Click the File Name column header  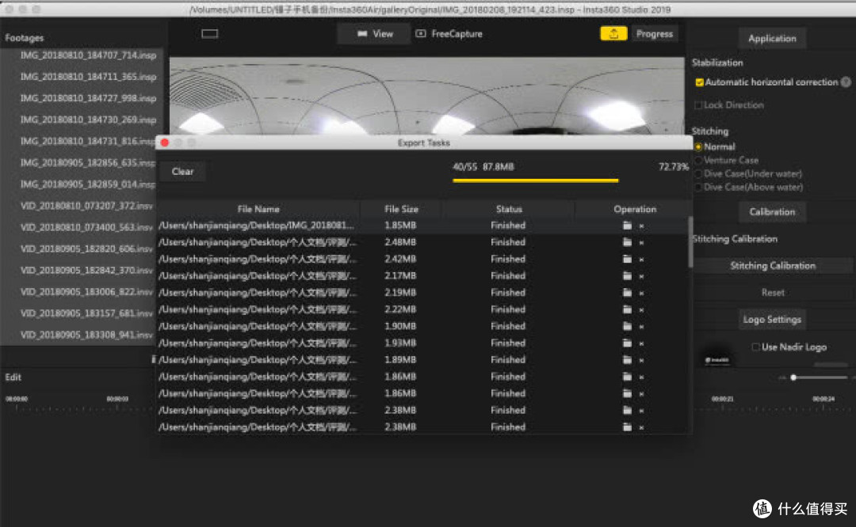(258, 209)
